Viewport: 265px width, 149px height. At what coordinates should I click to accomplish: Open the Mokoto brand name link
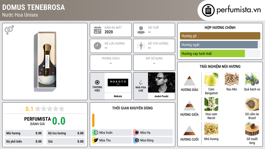[x=118, y=96]
